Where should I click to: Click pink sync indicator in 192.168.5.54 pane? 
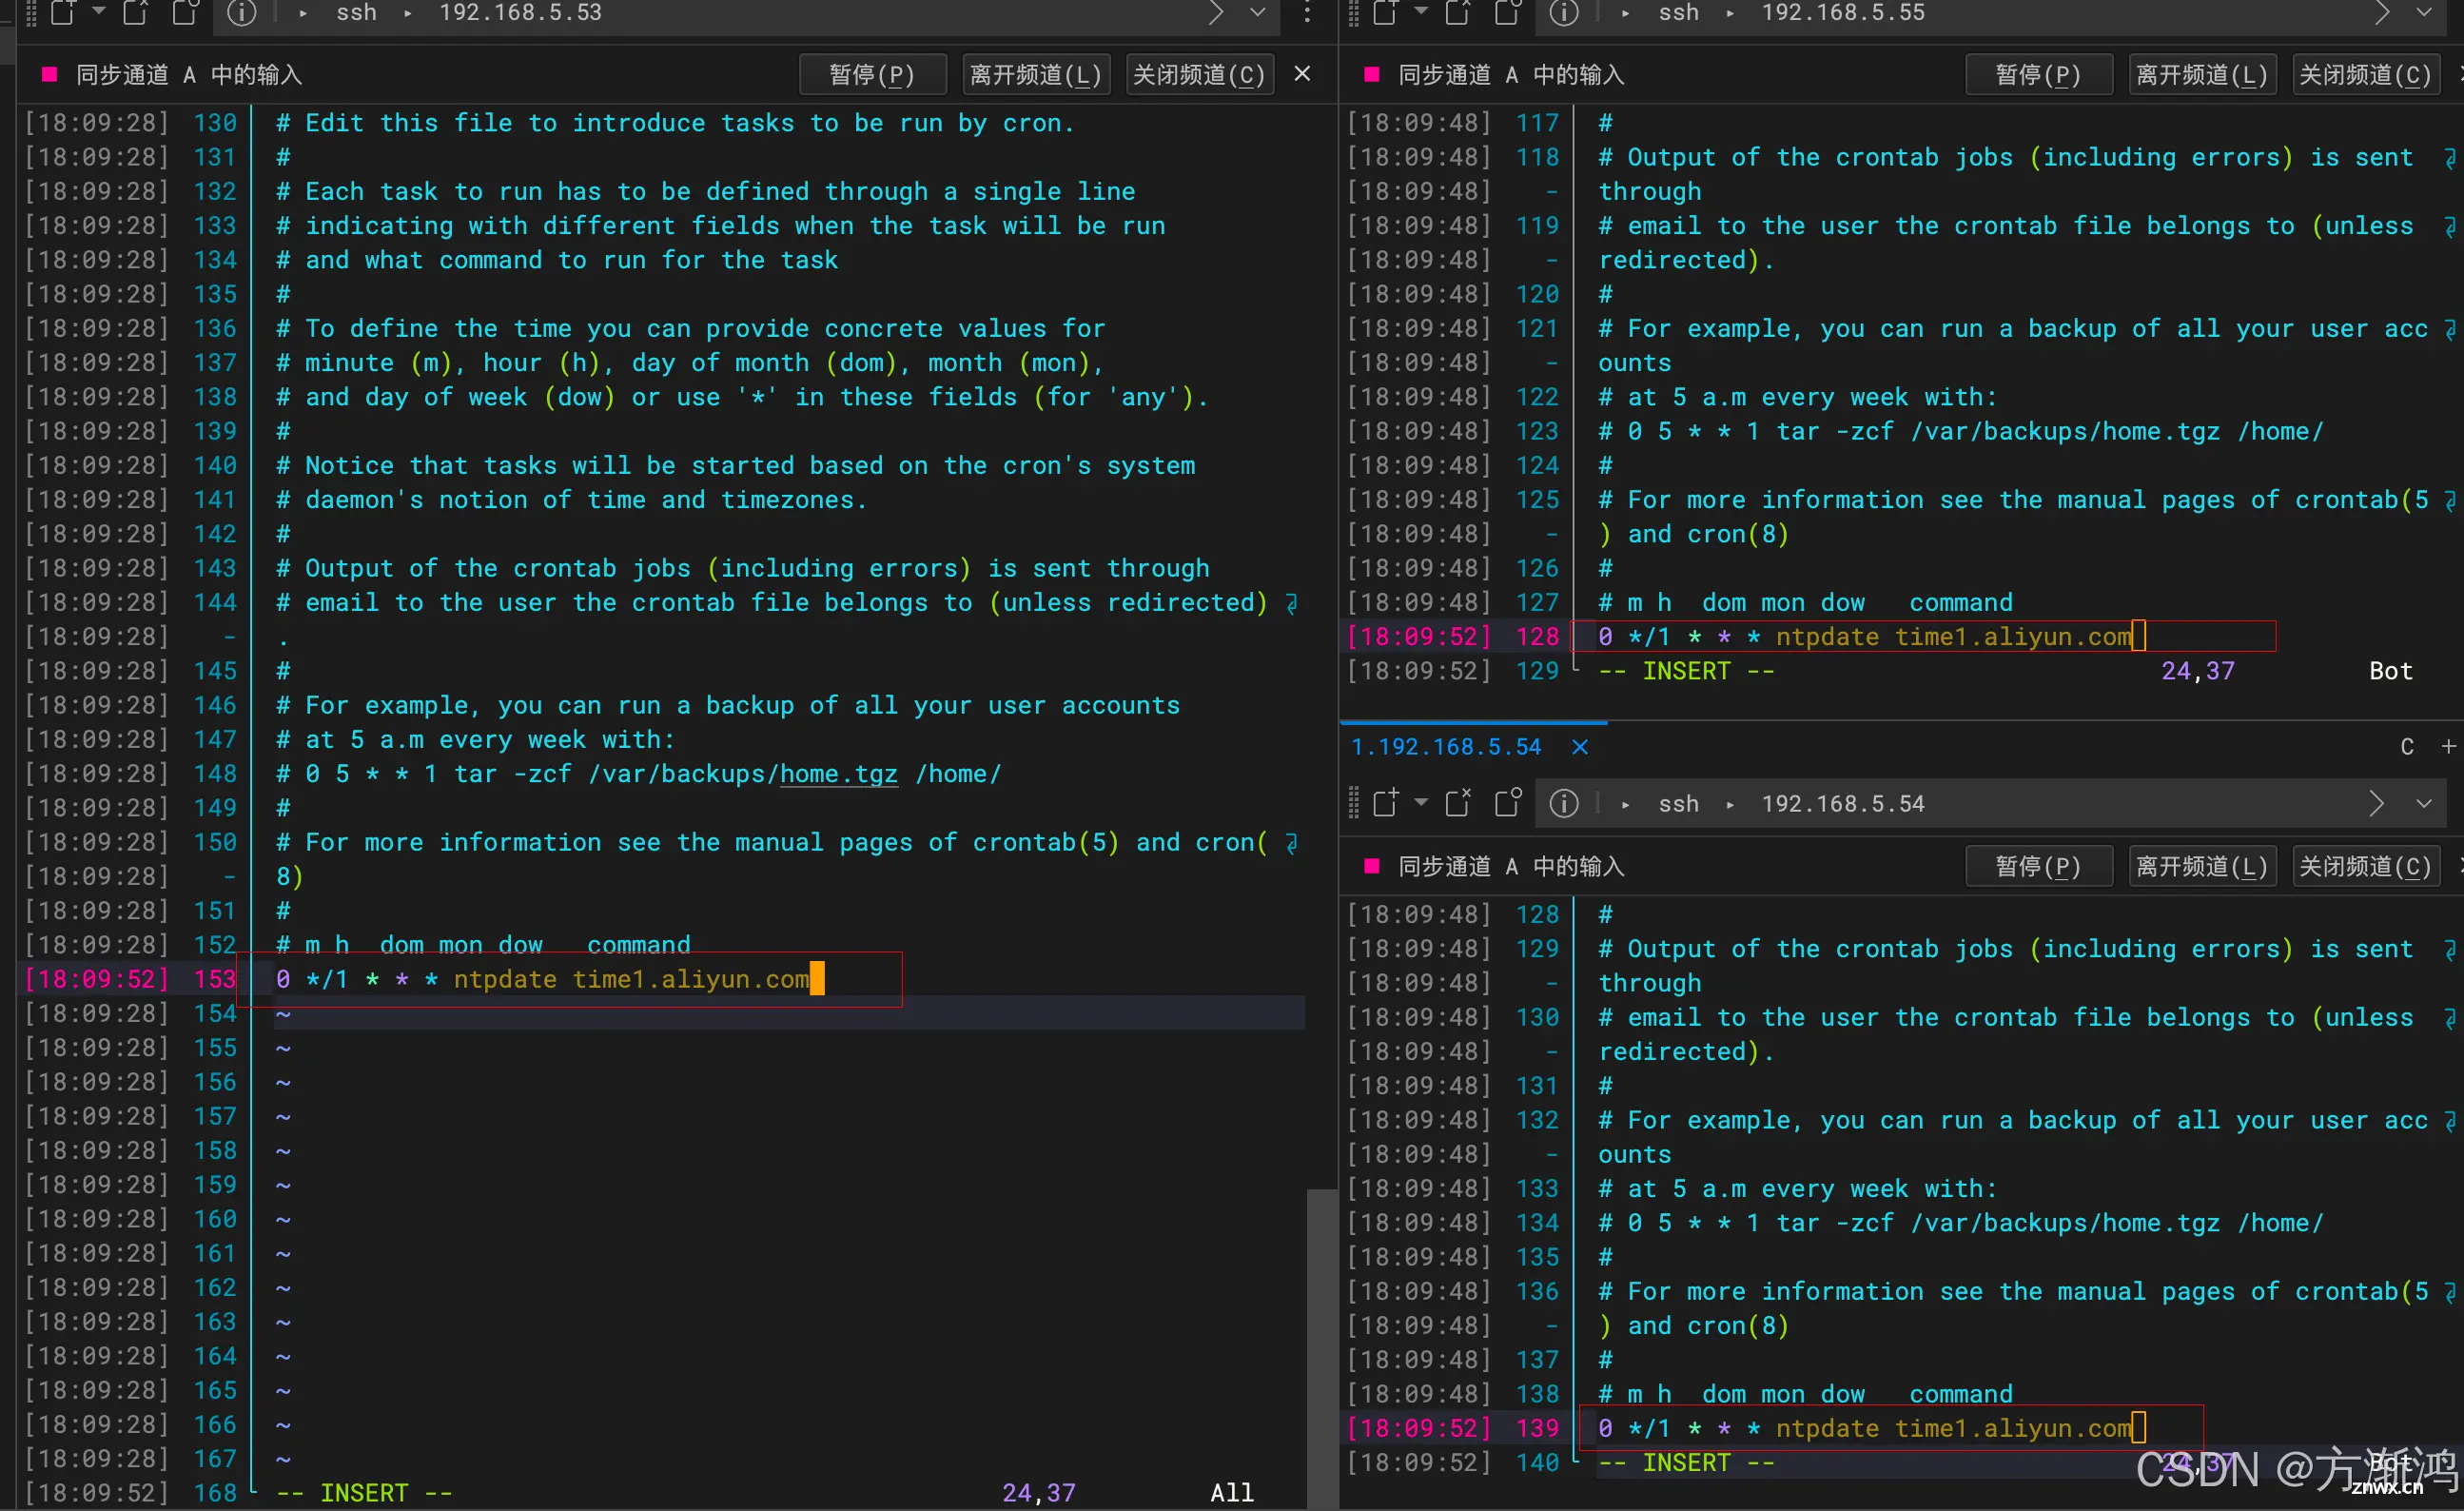pos(1372,866)
